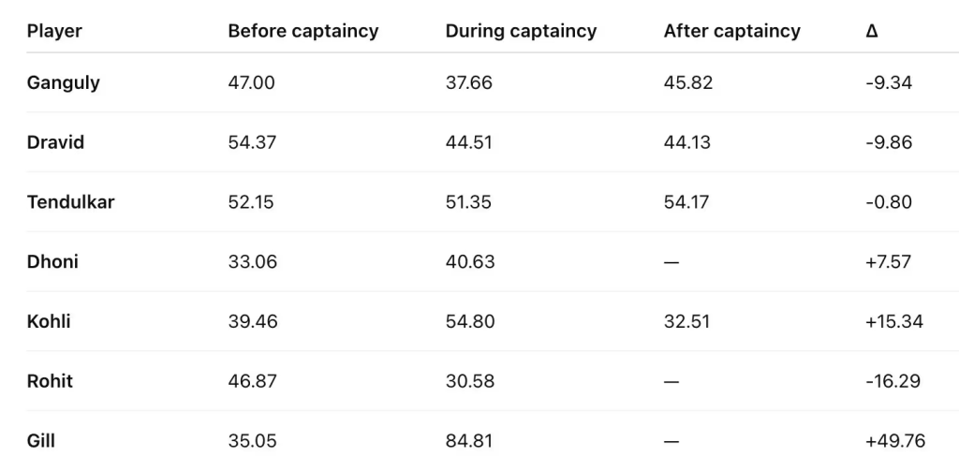Click the During captaincy column header
The image size is (959, 471).
[521, 31]
